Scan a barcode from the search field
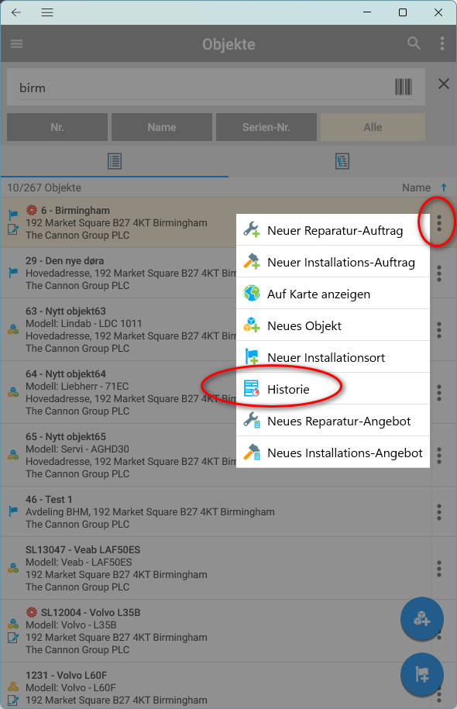The image size is (457, 709). coord(404,87)
